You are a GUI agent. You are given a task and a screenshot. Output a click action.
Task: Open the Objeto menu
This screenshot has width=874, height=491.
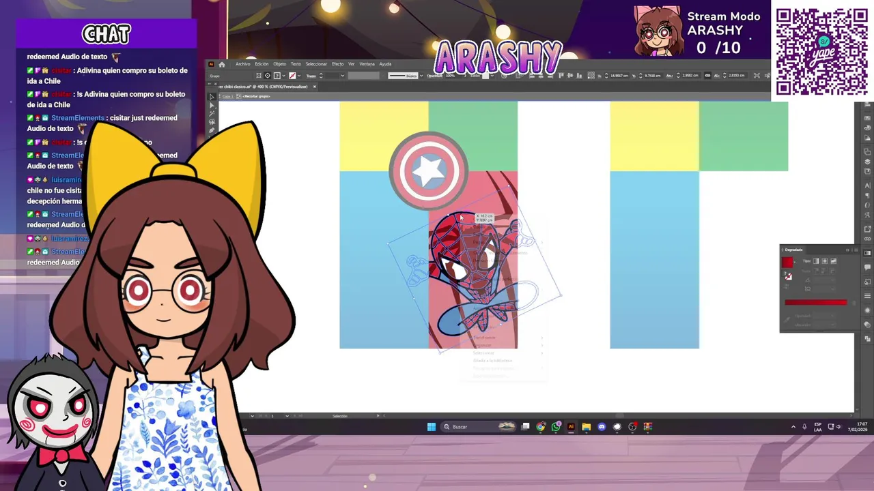(279, 64)
